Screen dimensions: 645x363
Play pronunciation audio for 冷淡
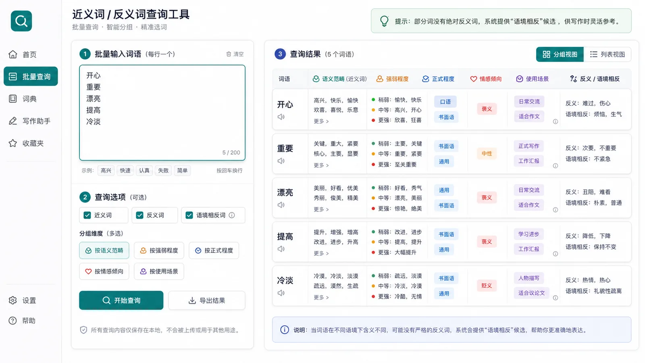pos(281,293)
